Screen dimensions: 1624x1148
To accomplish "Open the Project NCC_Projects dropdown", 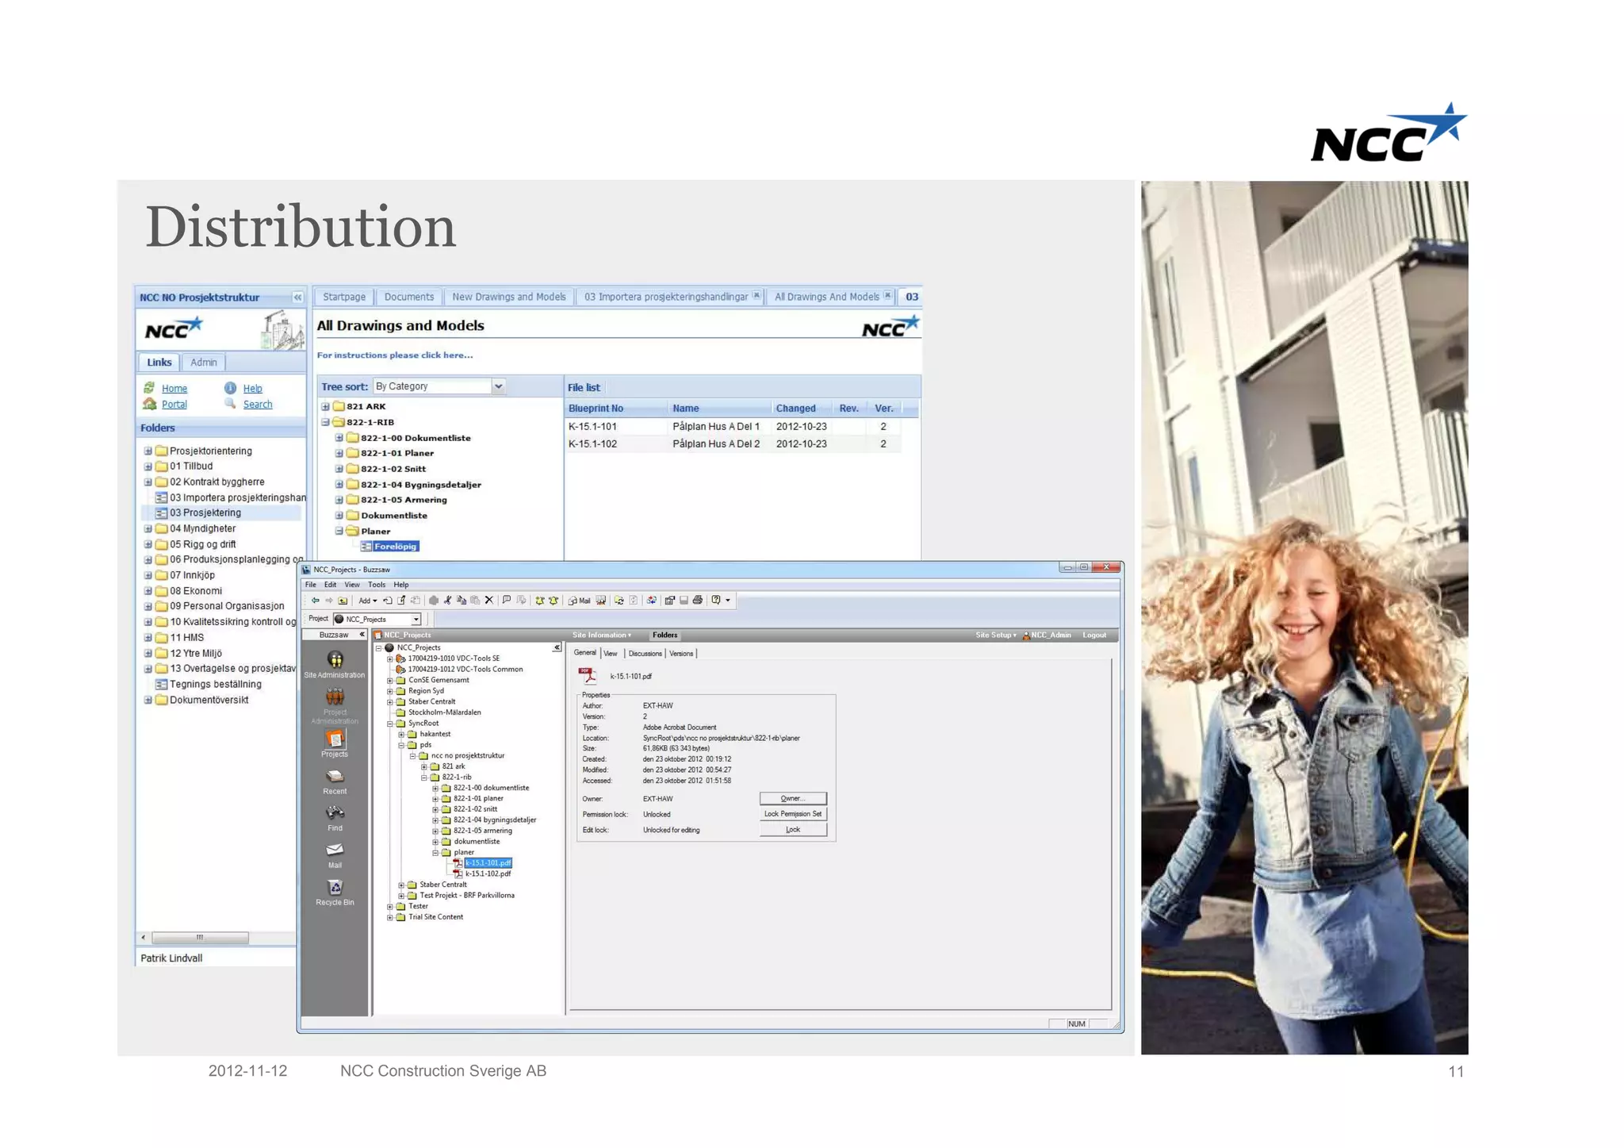I will [x=416, y=620].
